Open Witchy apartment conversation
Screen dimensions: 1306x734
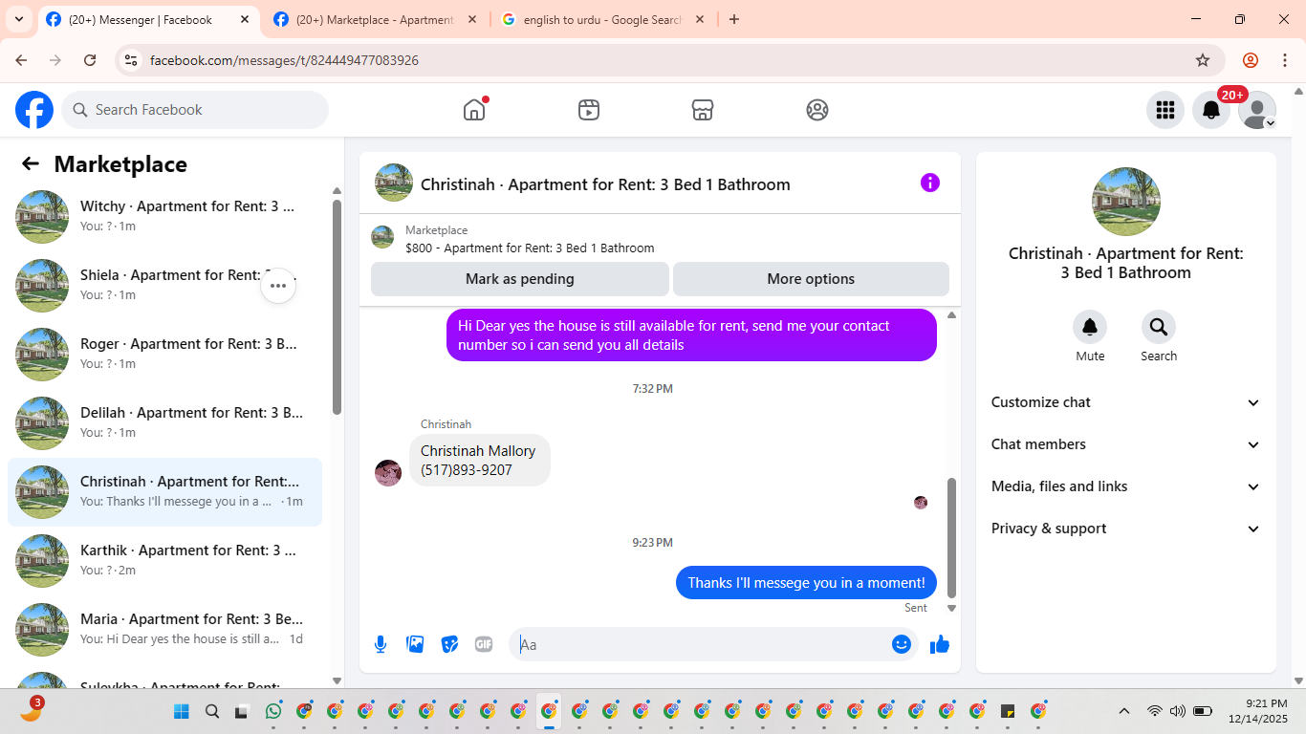point(164,217)
